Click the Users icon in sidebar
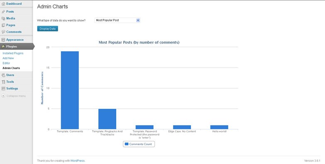 (3, 75)
